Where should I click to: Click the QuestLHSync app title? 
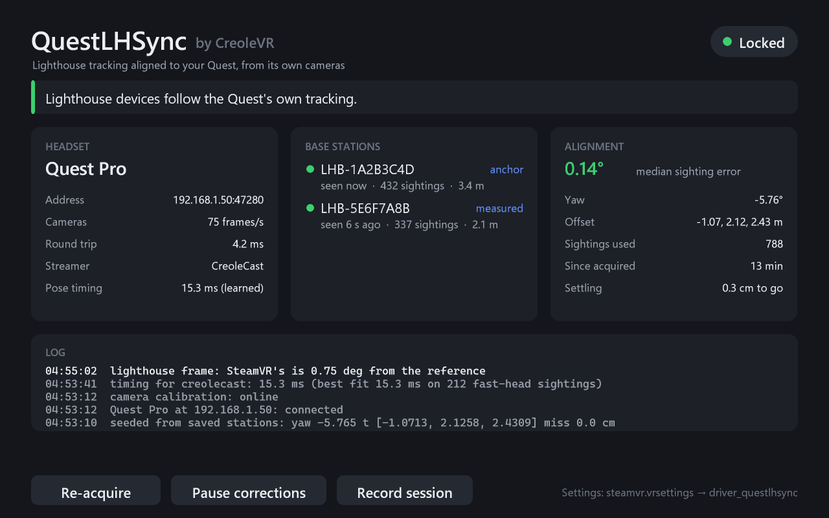pos(109,42)
